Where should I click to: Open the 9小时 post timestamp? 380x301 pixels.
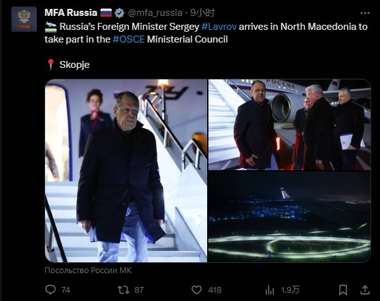202,13
